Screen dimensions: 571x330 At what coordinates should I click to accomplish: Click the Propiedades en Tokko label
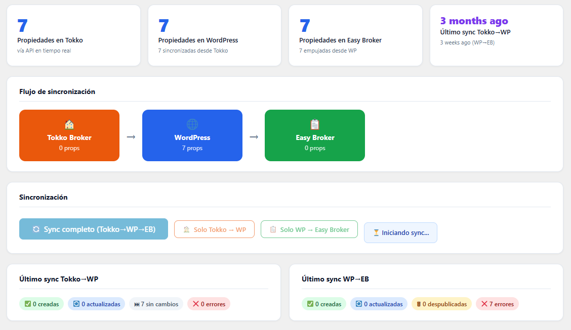click(50, 40)
